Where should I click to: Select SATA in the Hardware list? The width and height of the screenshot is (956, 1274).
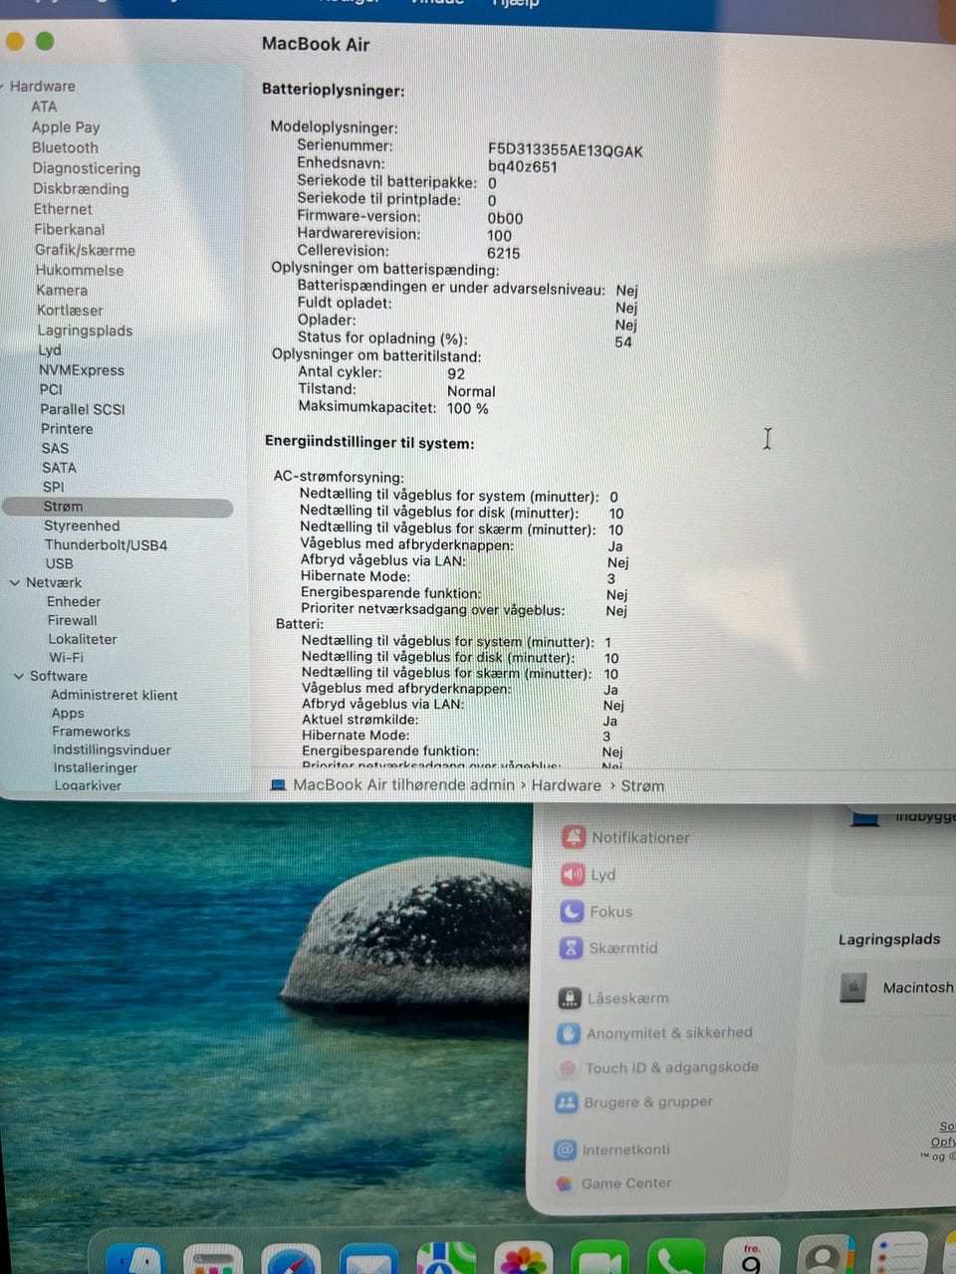[59, 467]
